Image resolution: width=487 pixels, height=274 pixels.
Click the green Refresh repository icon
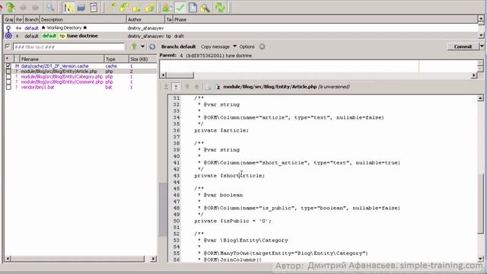10,7
